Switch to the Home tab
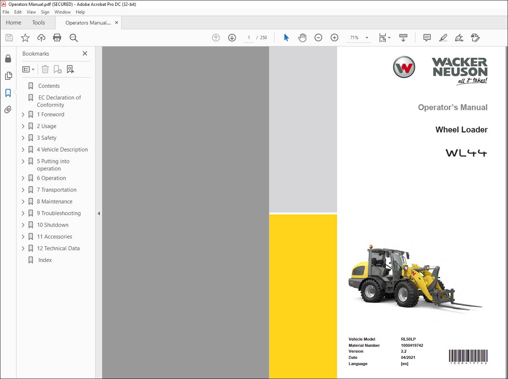508x379 pixels. (14, 23)
